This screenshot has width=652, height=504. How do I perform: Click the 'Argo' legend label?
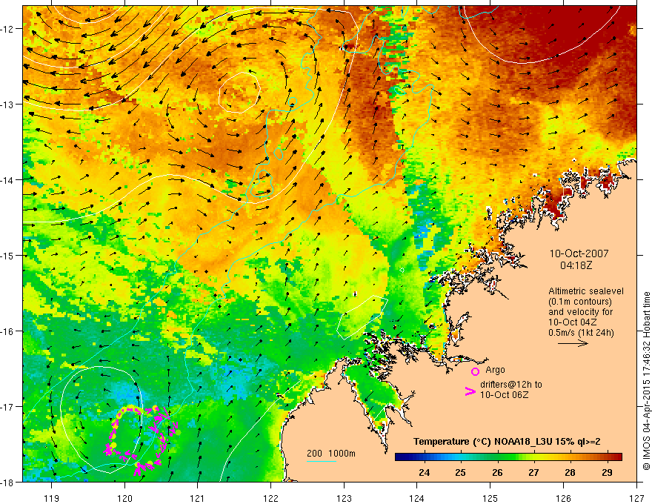(495, 370)
